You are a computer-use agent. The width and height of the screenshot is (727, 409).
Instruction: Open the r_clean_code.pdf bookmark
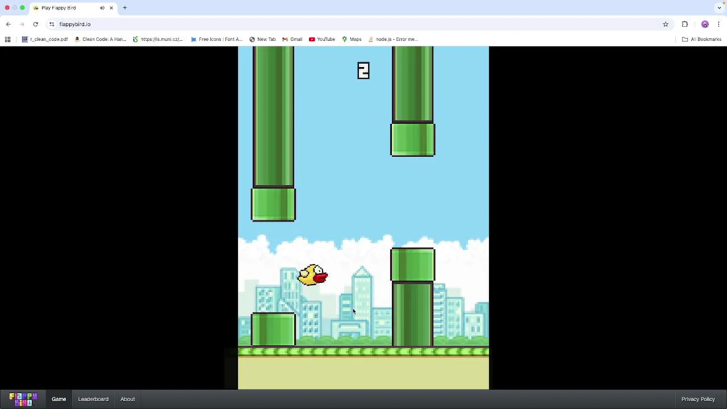pos(45,39)
